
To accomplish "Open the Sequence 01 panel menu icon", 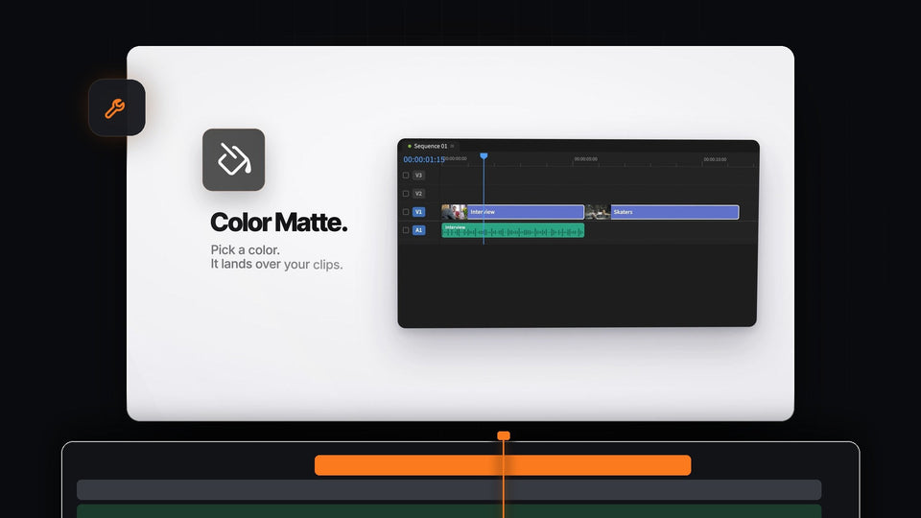I will pyautogui.click(x=452, y=146).
